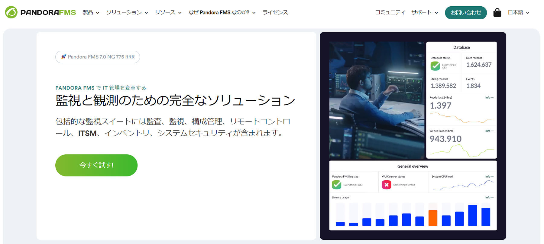Click the orange bar in License usage chart

click(x=433, y=218)
